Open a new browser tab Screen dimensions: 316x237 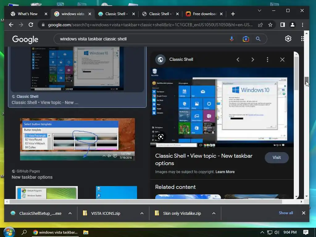coord(233,14)
